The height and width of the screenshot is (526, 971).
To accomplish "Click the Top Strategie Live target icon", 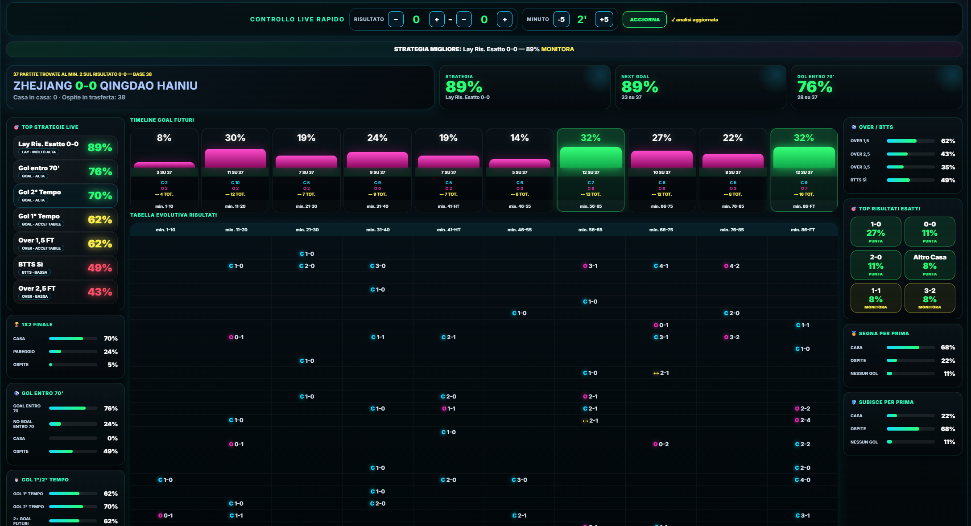I will [x=17, y=127].
